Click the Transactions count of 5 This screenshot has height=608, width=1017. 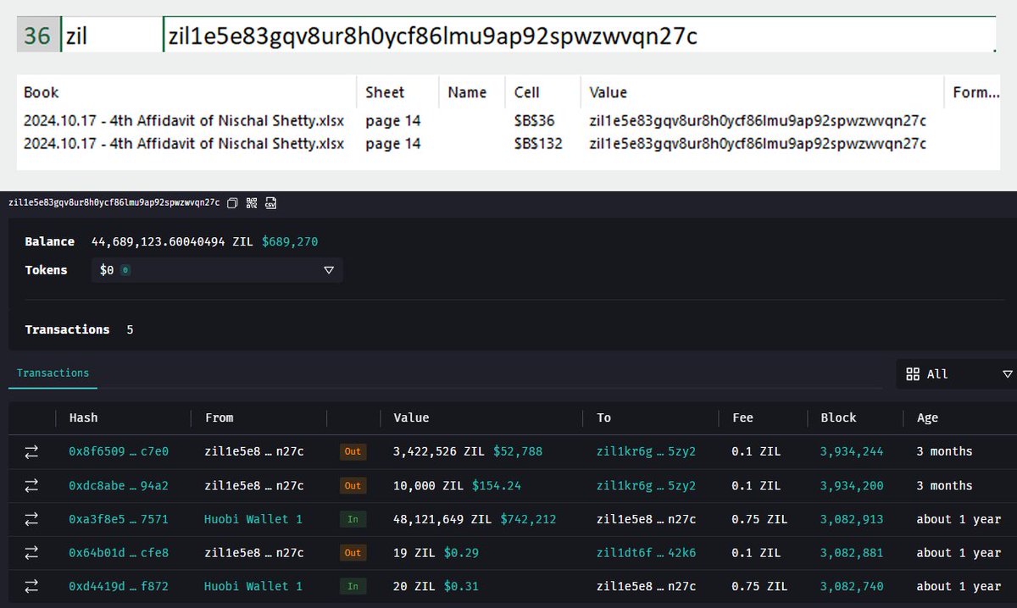click(130, 329)
